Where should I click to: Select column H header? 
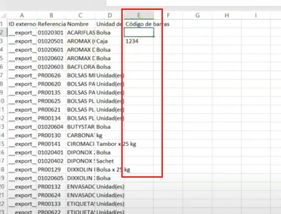click(x=226, y=15)
